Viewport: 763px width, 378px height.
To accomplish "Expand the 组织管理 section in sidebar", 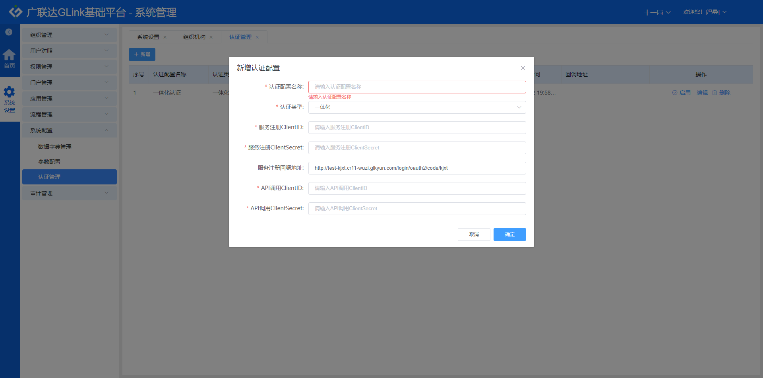I will (69, 35).
